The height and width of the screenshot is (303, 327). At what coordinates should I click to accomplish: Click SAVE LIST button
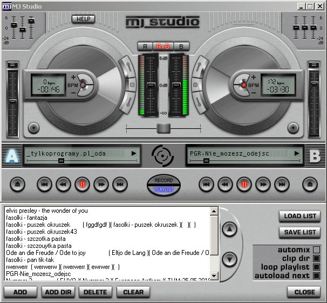pos(299,232)
